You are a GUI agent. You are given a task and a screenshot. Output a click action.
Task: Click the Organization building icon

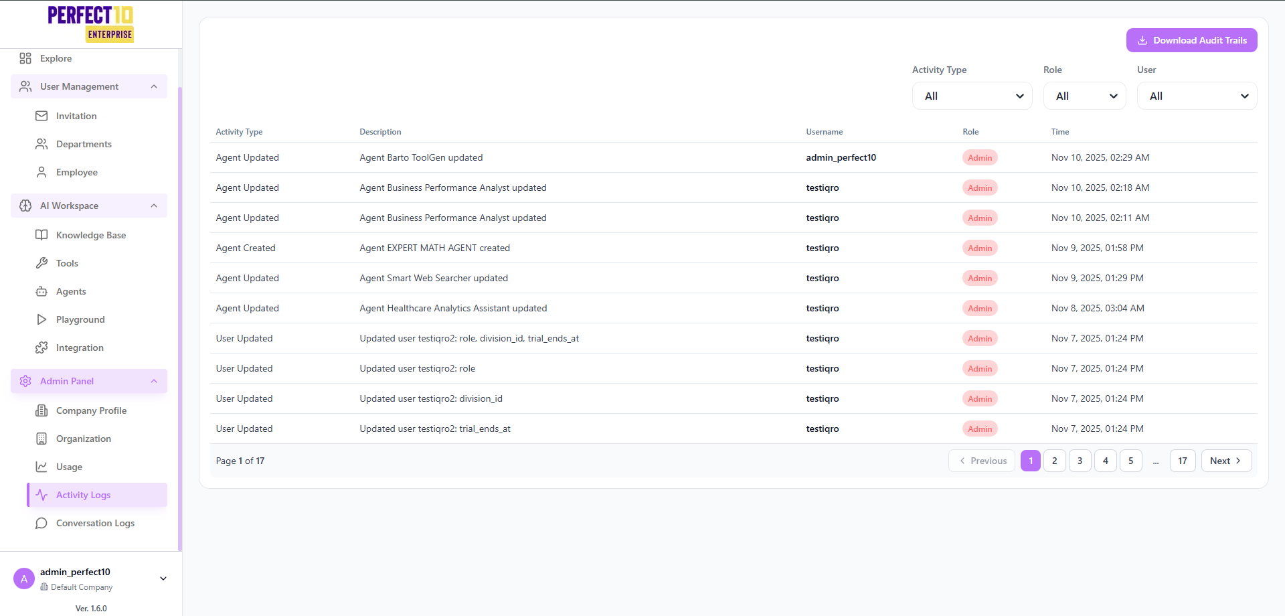(x=41, y=439)
